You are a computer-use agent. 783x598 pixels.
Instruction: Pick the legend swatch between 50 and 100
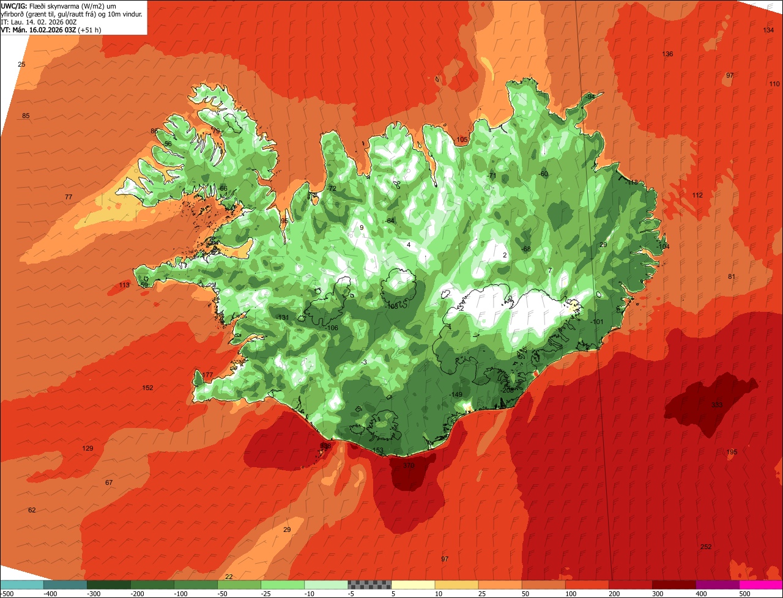[543, 585]
